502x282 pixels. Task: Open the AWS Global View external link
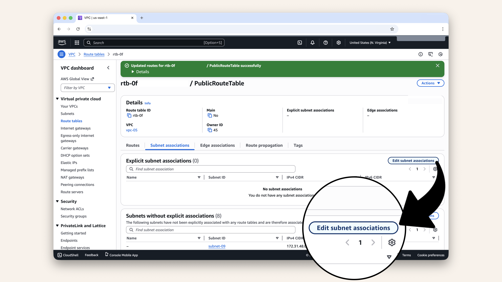(77, 79)
